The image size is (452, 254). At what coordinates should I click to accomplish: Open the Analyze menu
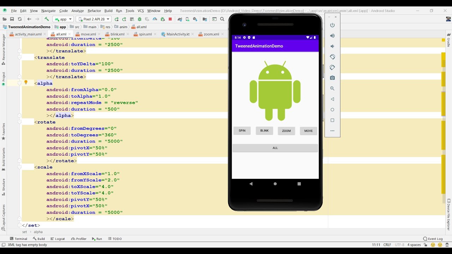(78, 11)
